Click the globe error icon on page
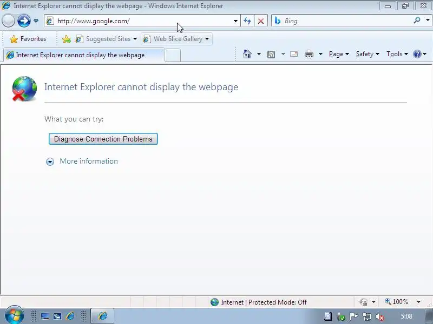Image resolution: width=433 pixels, height=324 pixels. coord(24,89)
